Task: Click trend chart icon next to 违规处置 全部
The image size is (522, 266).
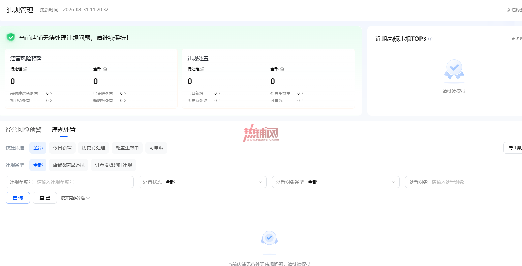Action: coord(282,69)
